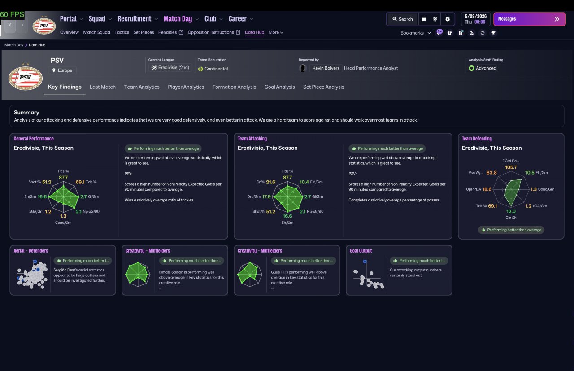Click the Summary heading text
The height and width of the screenshot is (371, 574).
click(26, 113)
